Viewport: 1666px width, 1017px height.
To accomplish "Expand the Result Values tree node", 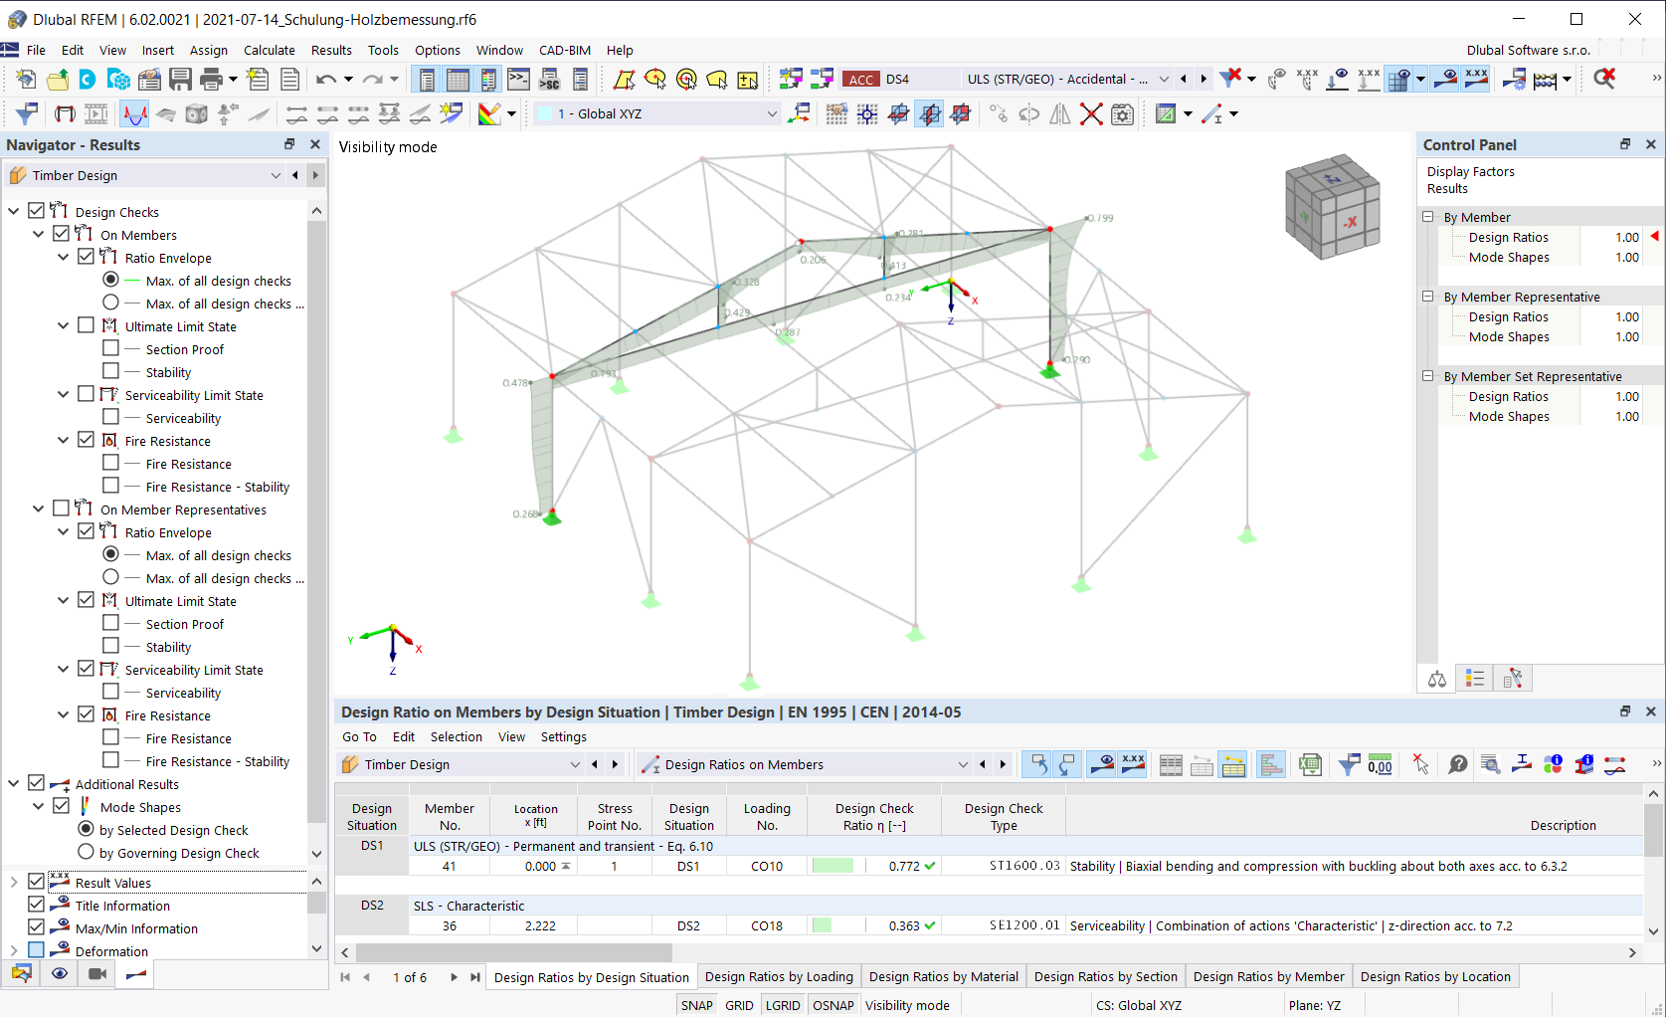I will click(x=14, y=882).
